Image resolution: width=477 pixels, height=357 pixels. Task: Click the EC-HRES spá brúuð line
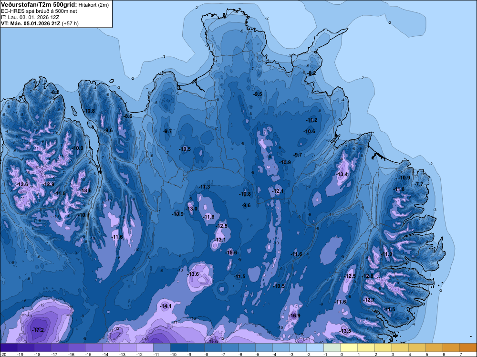[x=39, y=11]
